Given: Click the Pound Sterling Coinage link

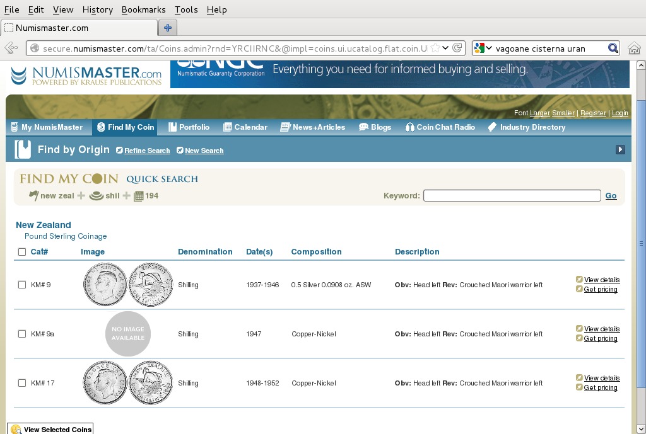Looking at the screenshot, I should point(66,236).
